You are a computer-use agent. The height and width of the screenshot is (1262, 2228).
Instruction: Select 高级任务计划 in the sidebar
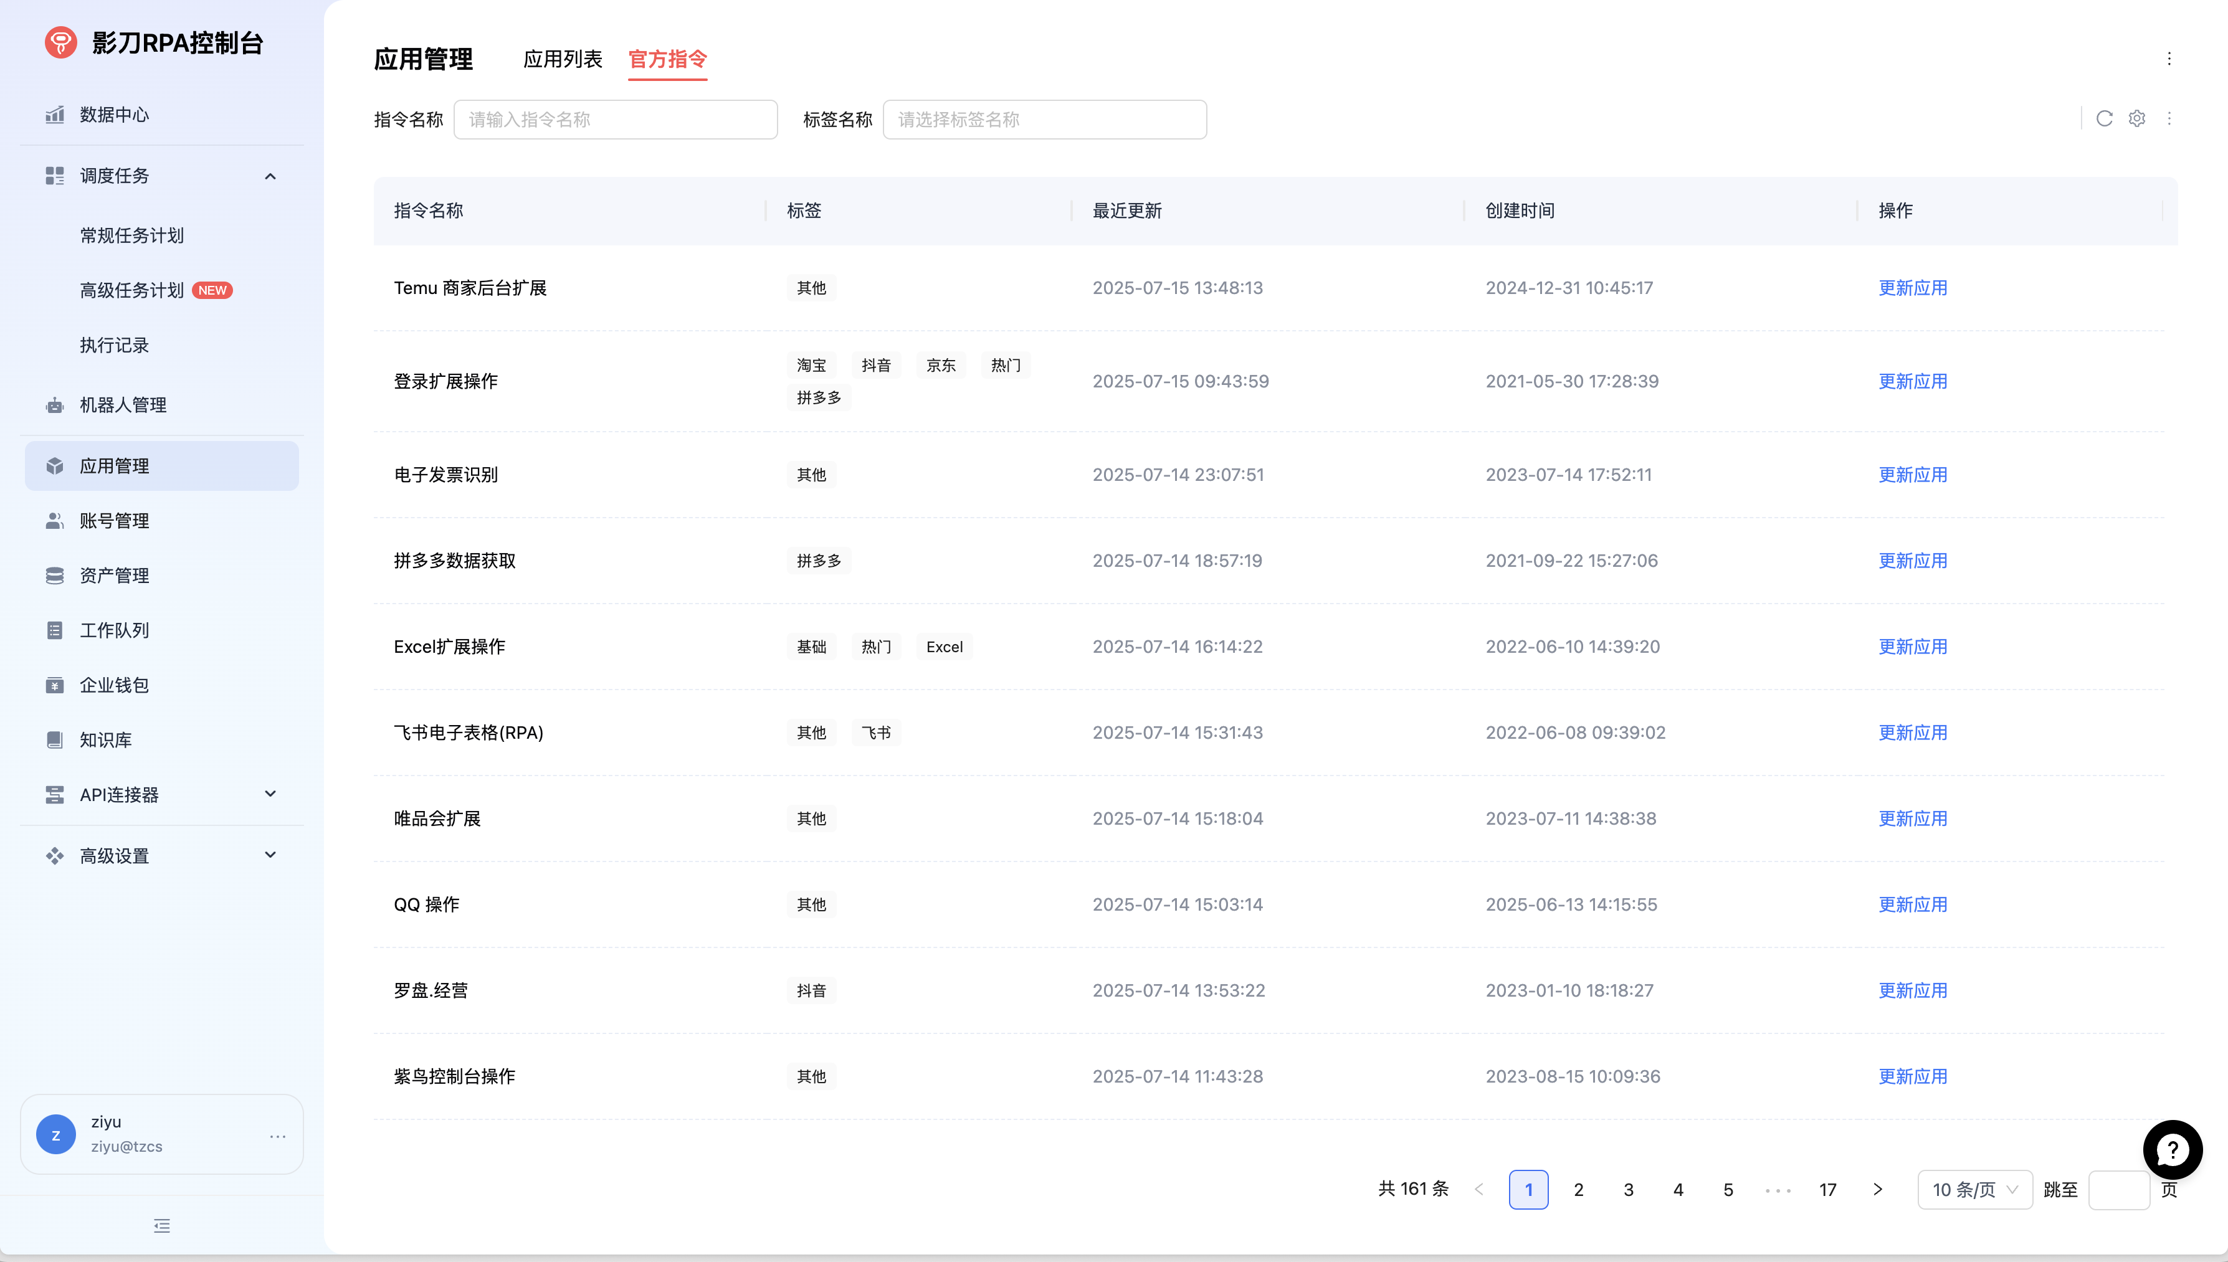click(133, 290)
